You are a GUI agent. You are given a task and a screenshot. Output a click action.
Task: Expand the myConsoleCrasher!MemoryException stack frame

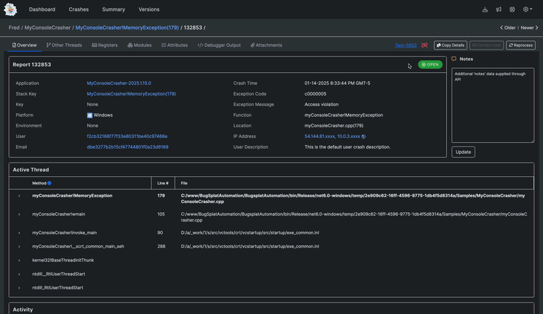[19, 195]
